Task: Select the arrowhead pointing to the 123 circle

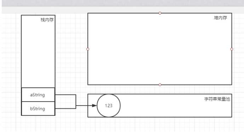Action: (94, 105)
